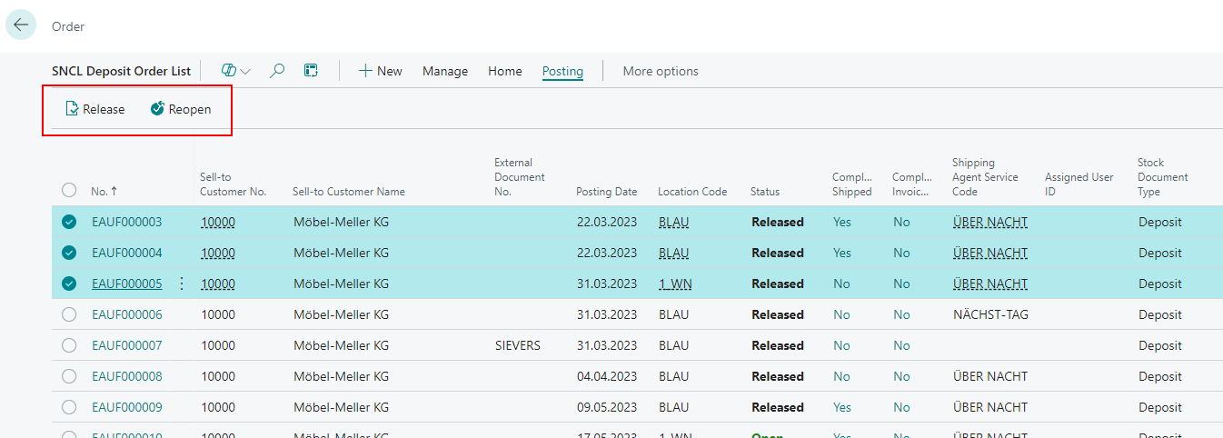Deselect row EAUF000003 checkmark

pos(69,222)
